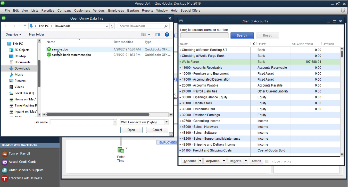Open the Activities button dropdown arrow

point(224,161)
